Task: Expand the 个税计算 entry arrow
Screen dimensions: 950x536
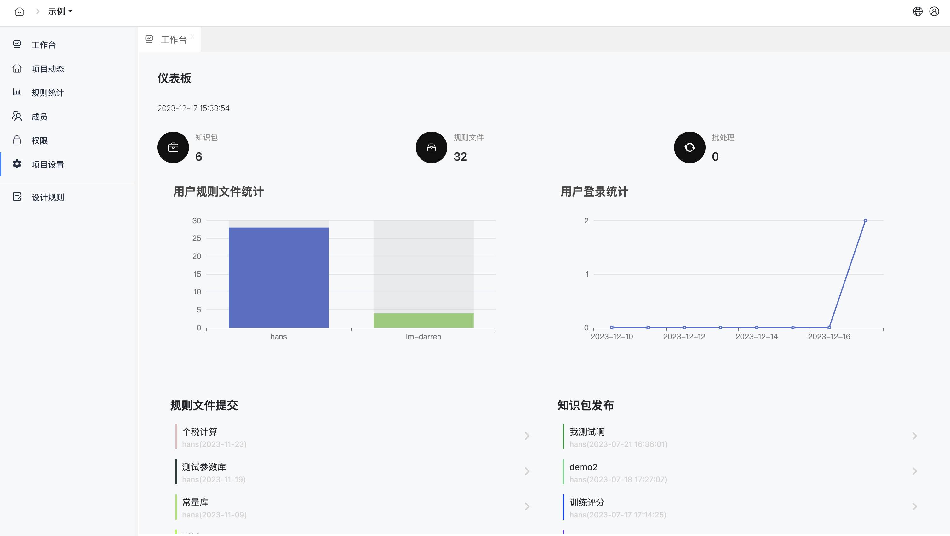Action: click(527, 436)
